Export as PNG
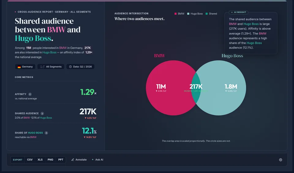This screenshot has width=294, height=173. 51,160
